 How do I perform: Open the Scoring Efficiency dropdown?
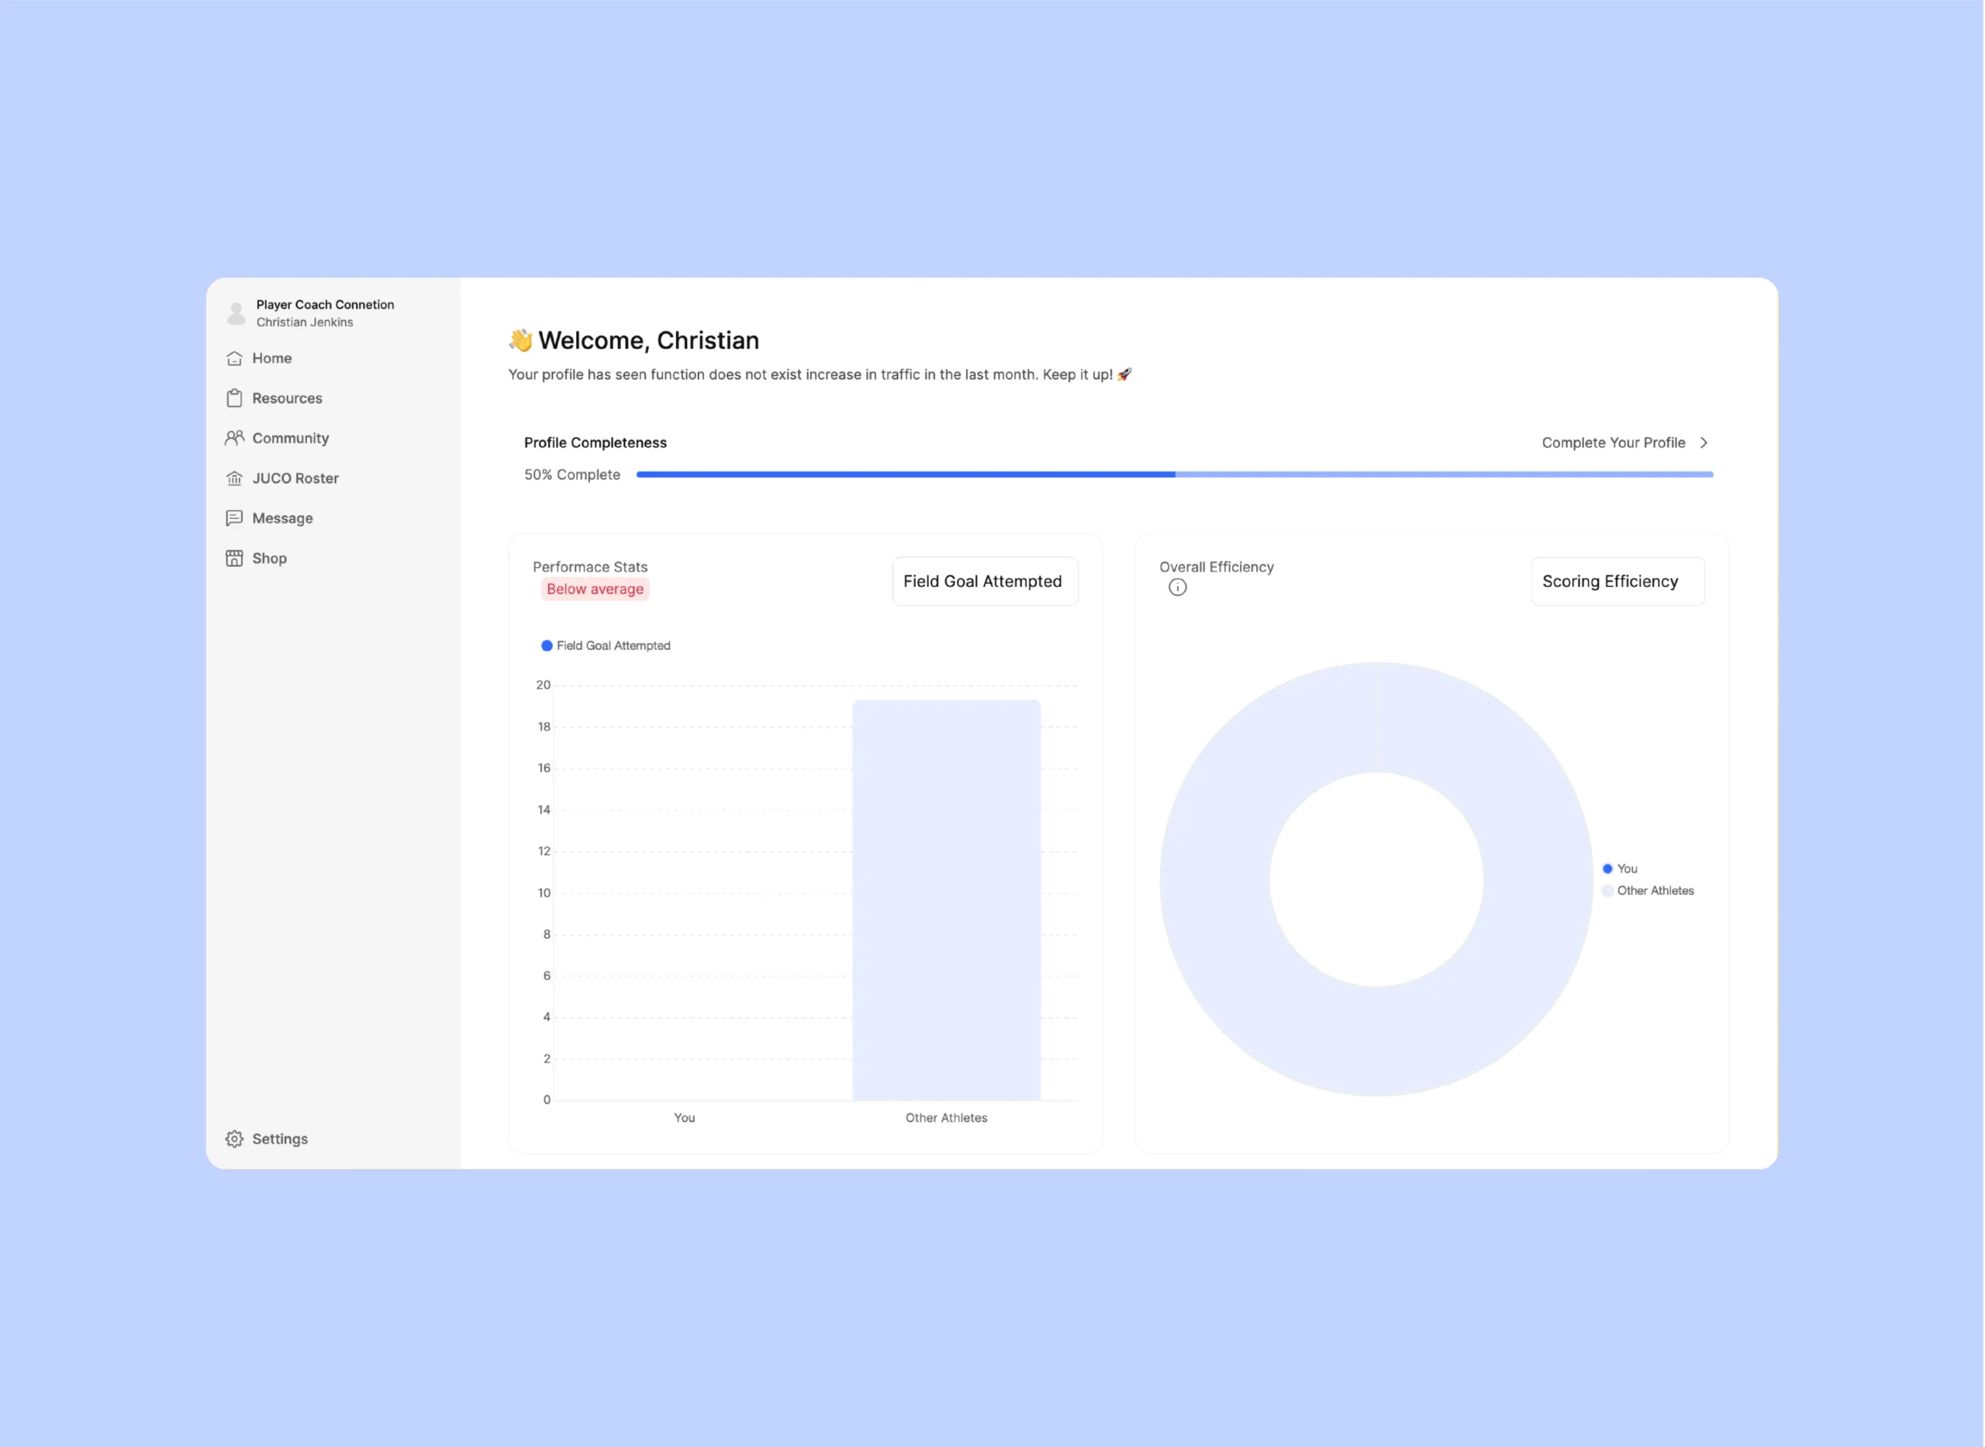pyautogui.click(x=1617, y=582)
